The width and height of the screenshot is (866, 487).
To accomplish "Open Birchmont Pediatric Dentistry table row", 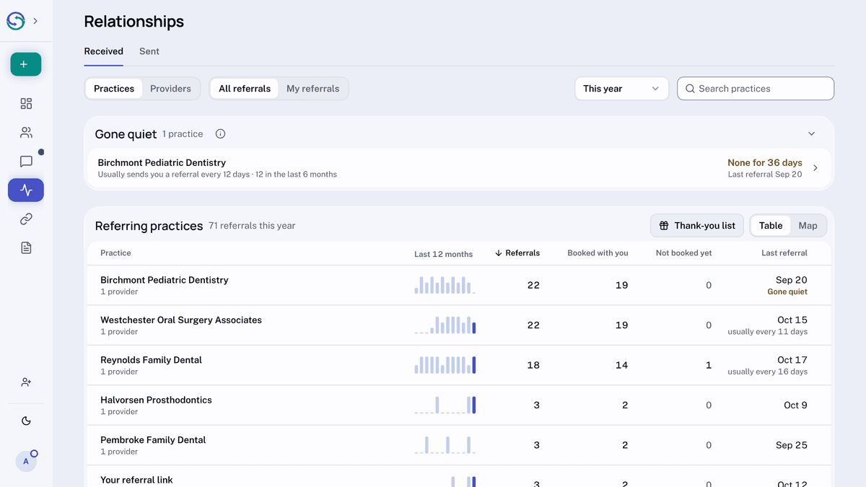I will 459,285.
